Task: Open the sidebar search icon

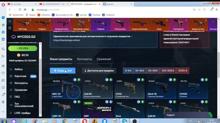Action: pyautogui.click(x=3, y=49)
